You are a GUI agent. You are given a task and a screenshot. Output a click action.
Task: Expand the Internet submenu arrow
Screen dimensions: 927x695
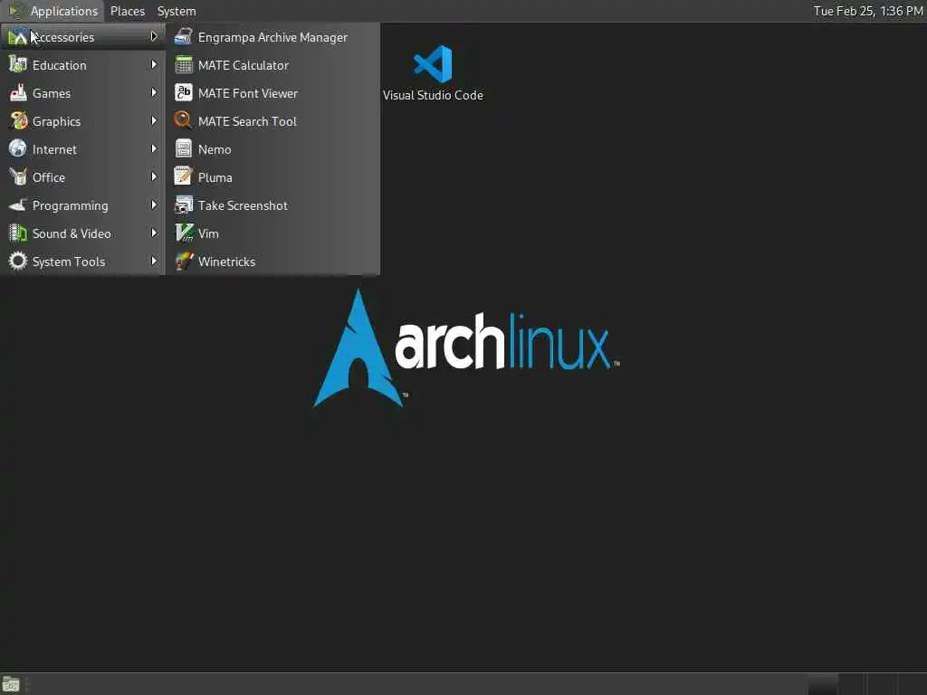(x=154, y=149)
